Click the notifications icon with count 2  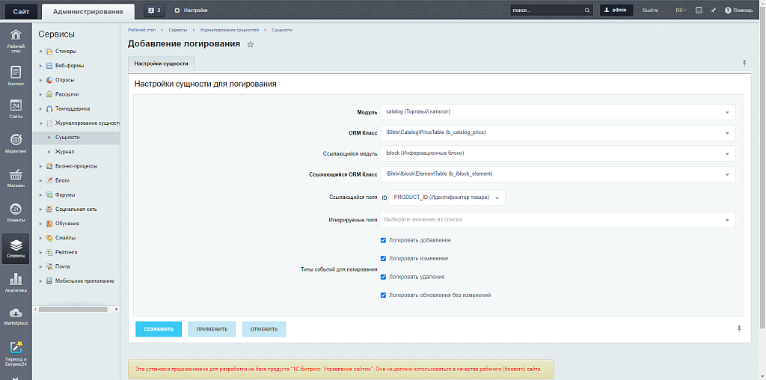pyautogui.click(x=154, y=10)
